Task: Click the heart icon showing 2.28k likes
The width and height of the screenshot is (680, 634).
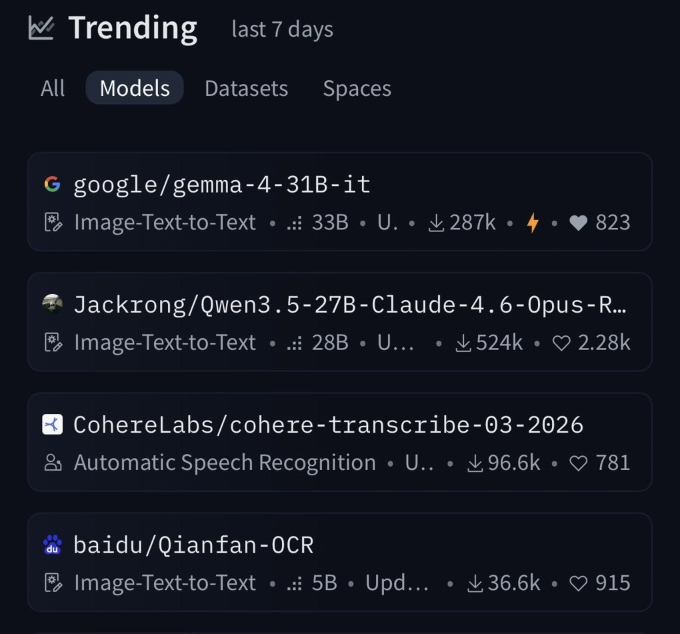Action: click(x=562, y=343)
